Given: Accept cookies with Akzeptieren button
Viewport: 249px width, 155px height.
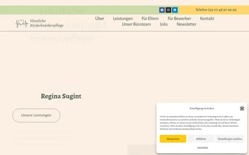Looking at the screenshot, I should 173,139.
